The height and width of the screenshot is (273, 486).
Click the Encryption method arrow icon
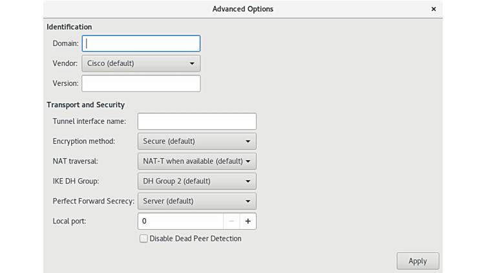[x=248, y=141]
